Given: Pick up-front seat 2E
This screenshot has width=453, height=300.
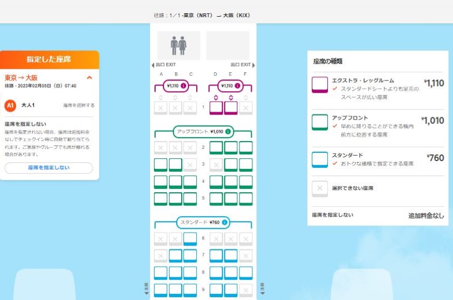Looking at the screenshot, I should 231,148.
